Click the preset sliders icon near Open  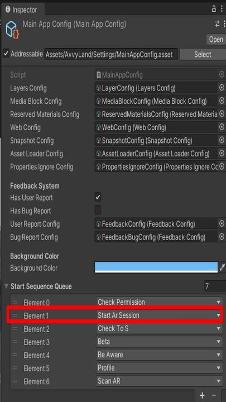point(217,24)
